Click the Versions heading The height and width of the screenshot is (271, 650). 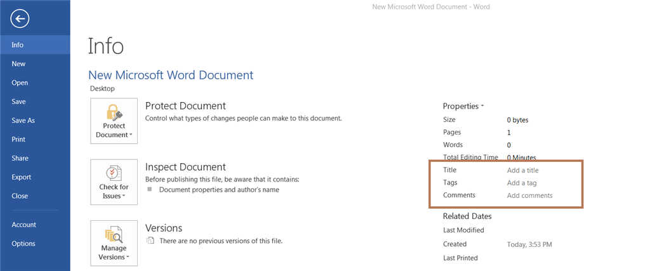(163, 228)
